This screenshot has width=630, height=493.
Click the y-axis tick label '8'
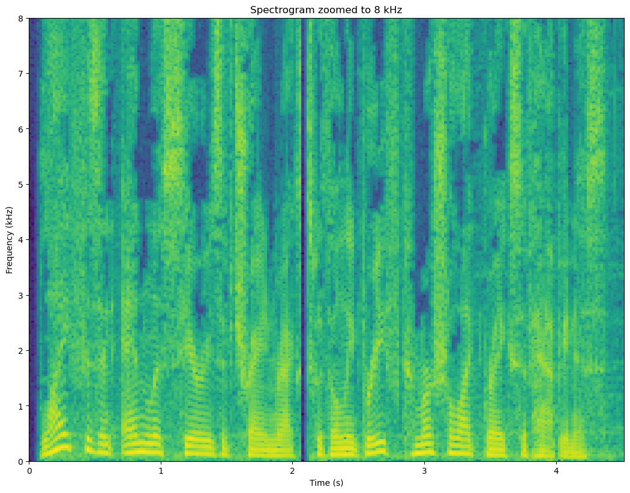21,19
